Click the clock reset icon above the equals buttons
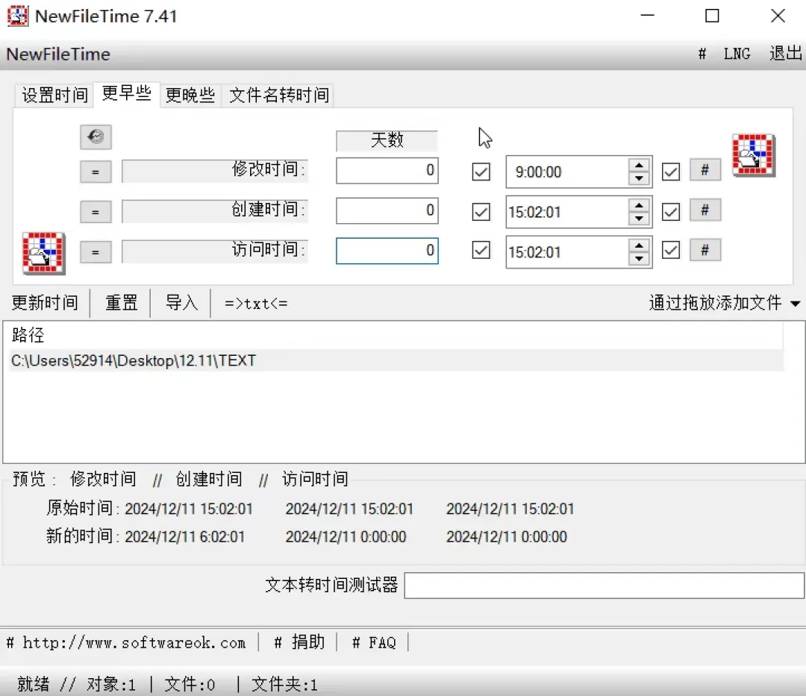Viewport: 806px width, 696px height. 96,137
